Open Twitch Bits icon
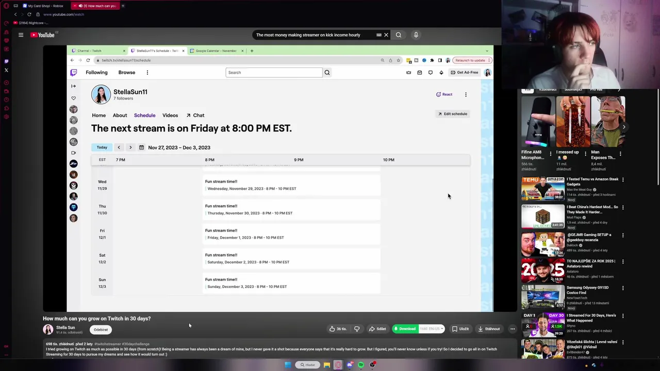The image size is (660, 371). (441, 73)
